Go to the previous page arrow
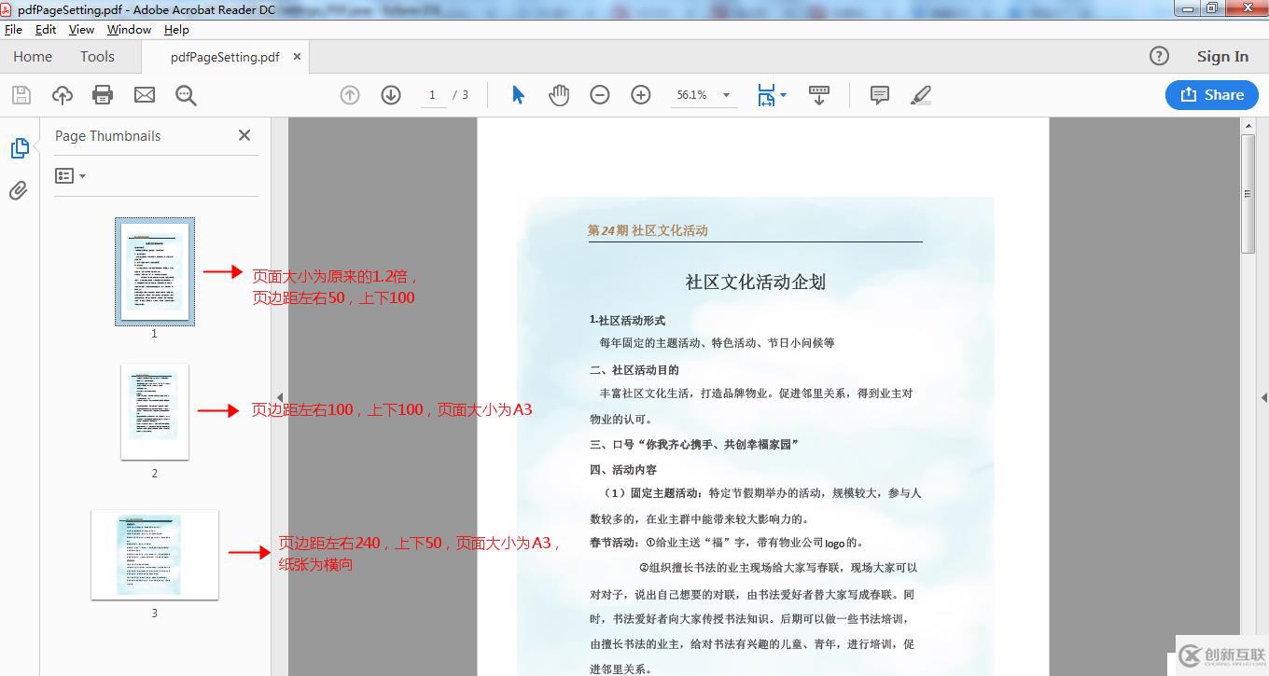This screenshot has height=676, width=1269. click(350, 95)
